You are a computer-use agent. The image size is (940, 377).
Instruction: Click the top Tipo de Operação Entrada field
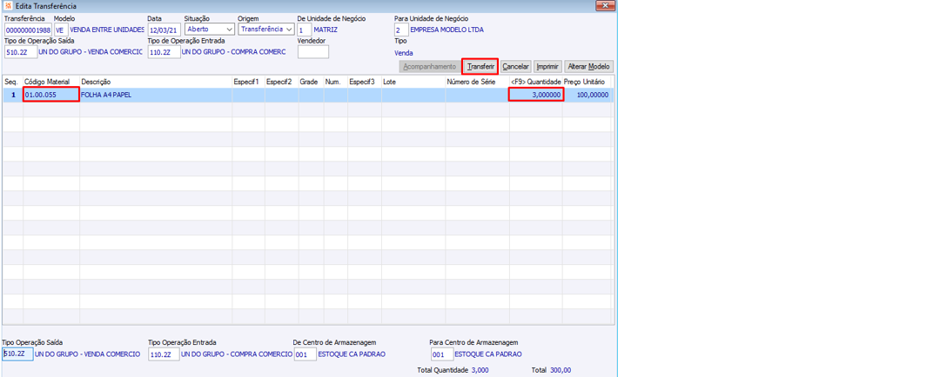164,52
